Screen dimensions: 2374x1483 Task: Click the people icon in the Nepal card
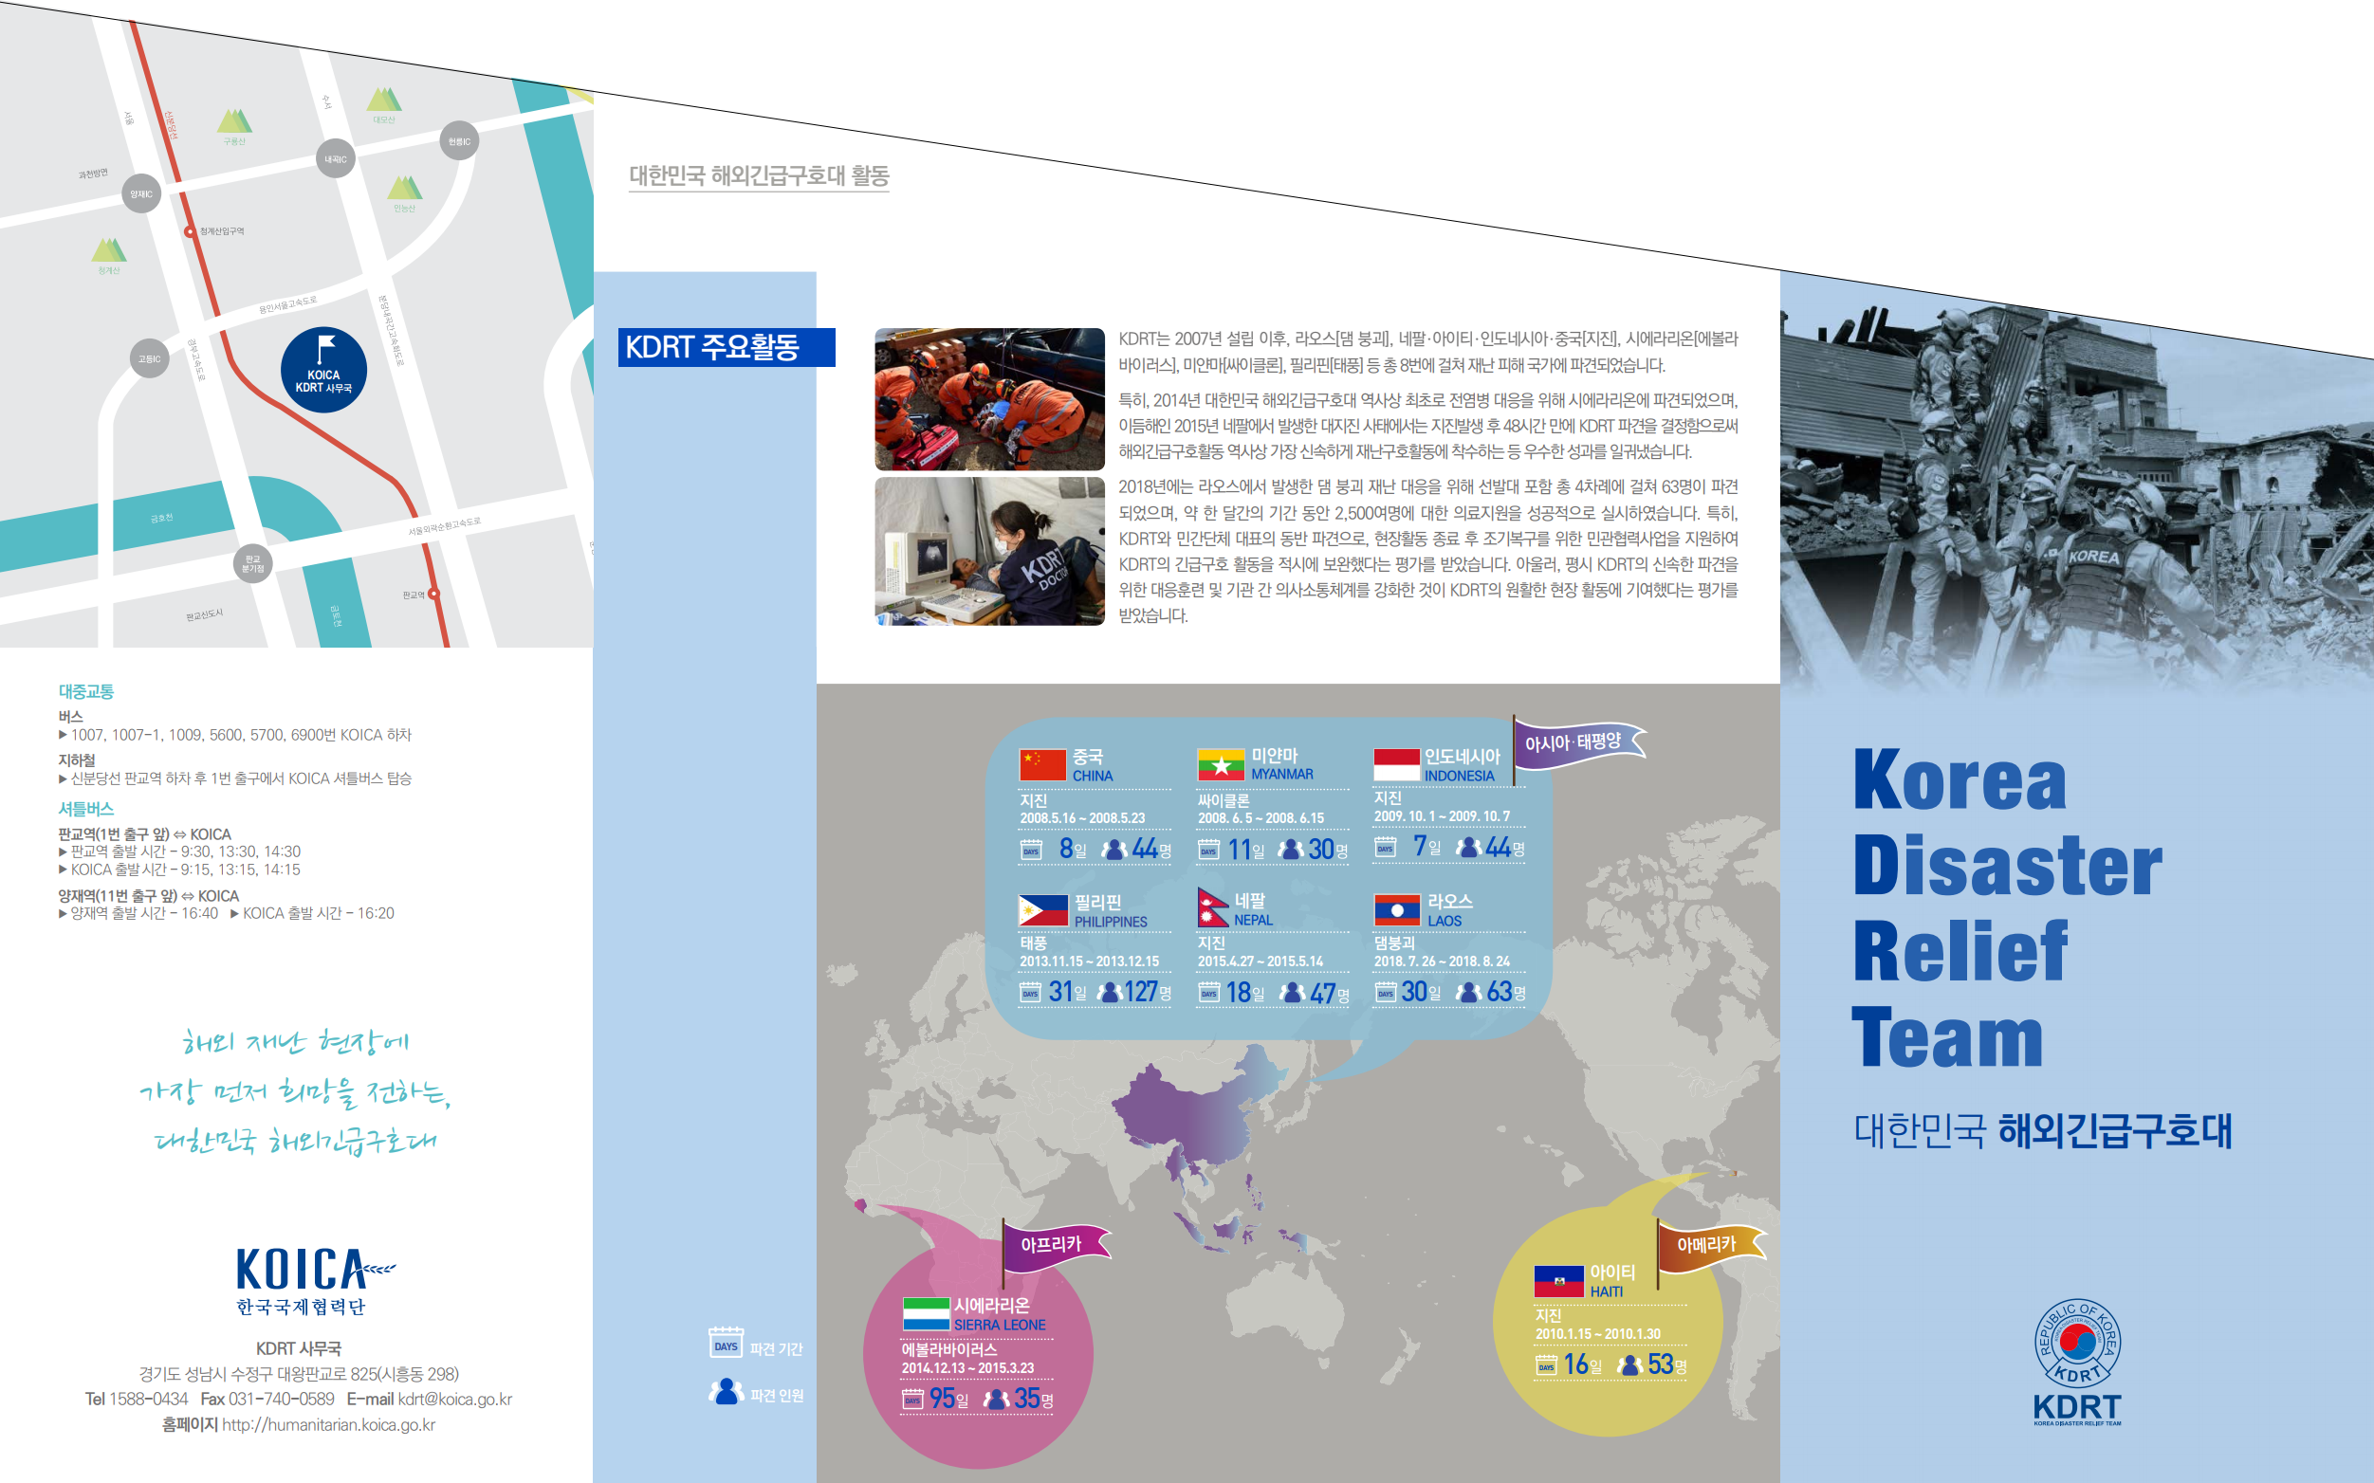[1292, 993]
